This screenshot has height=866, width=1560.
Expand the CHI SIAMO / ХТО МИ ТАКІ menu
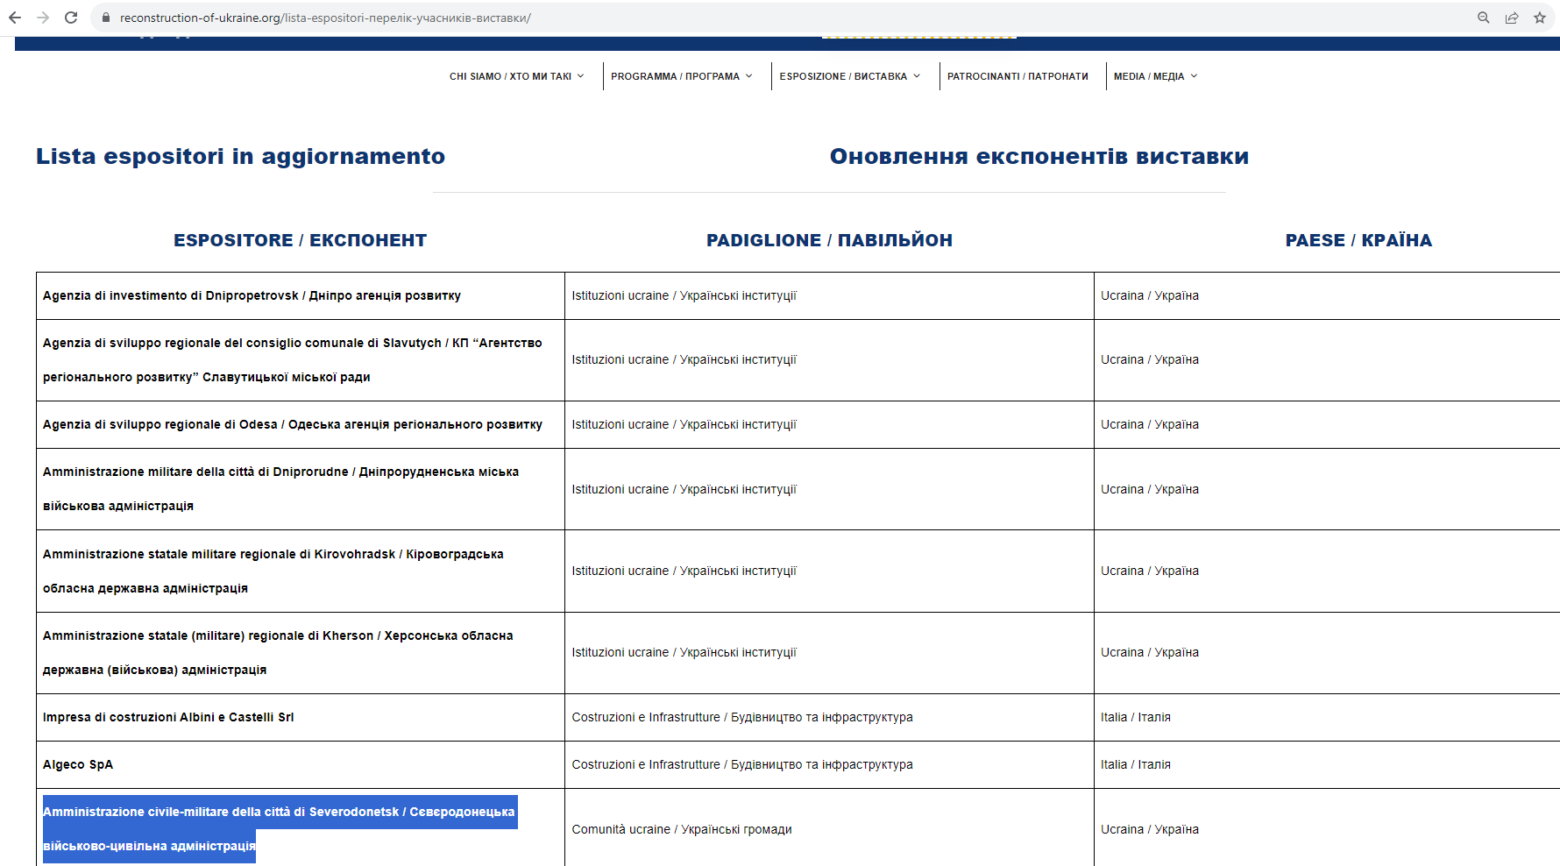click(x=516, y=76)
